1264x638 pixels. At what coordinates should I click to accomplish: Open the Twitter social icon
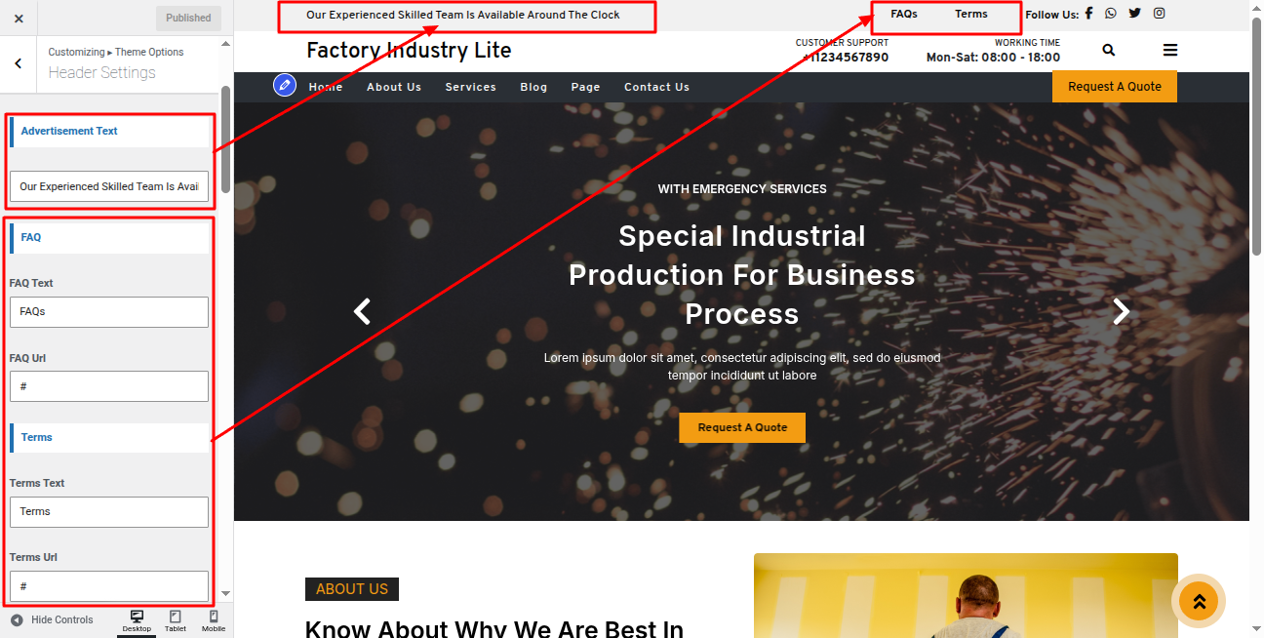pyautogui.click(x=1134, y=14)
